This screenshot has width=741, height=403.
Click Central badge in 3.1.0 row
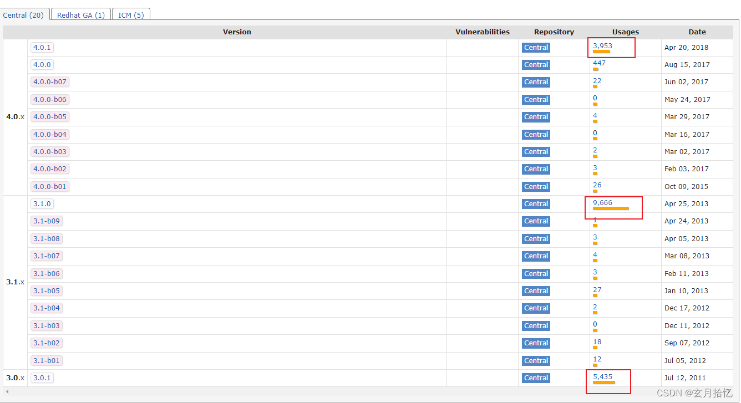click(x=536, y=204)
